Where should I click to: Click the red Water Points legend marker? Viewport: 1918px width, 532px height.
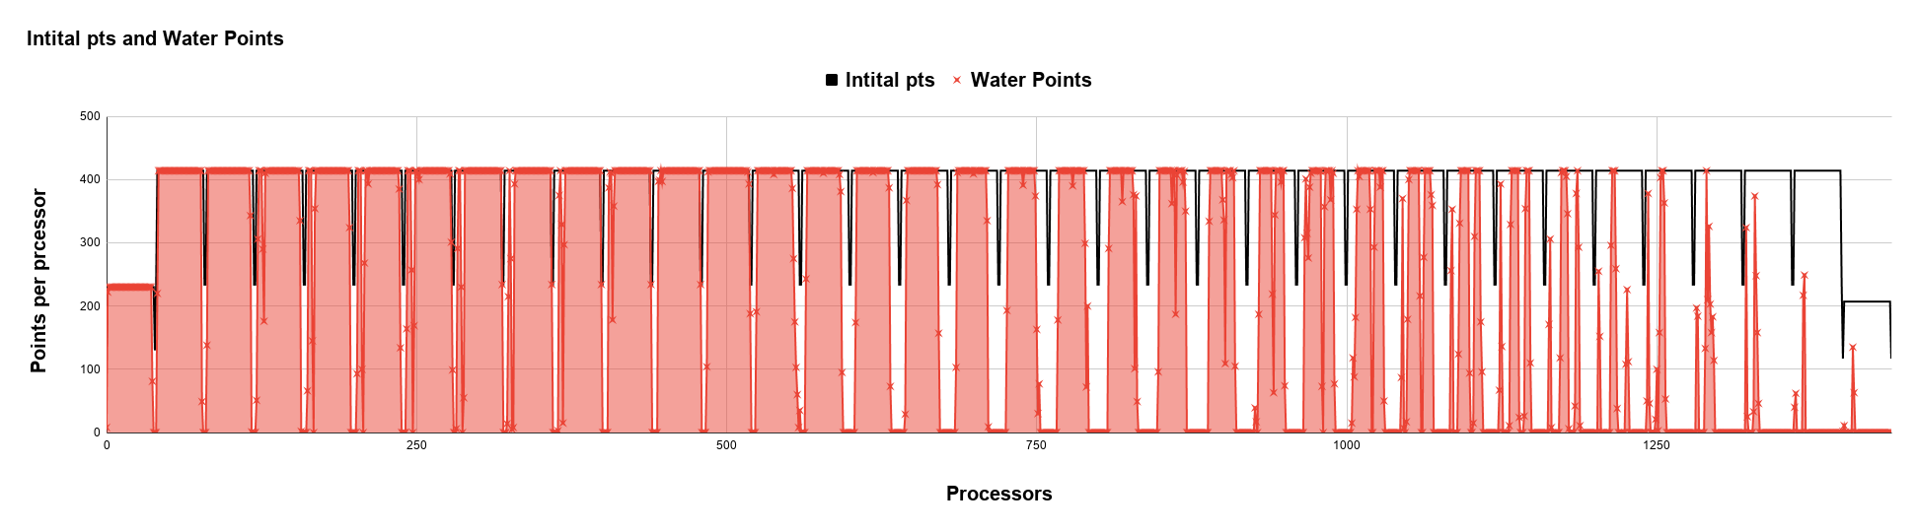[957, 81]
